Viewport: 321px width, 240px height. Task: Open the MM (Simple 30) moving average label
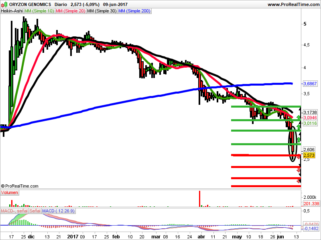(102, 11)
